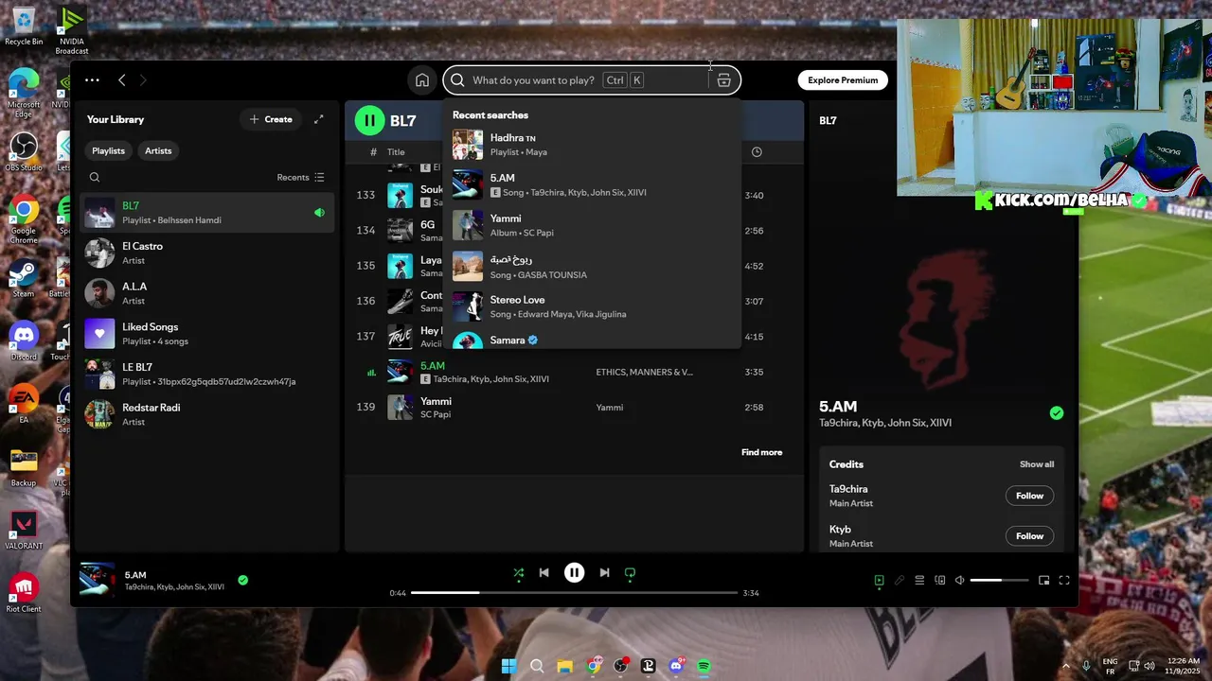
Task: Open the three-dots Spotify menu
Action: [92, 80]
